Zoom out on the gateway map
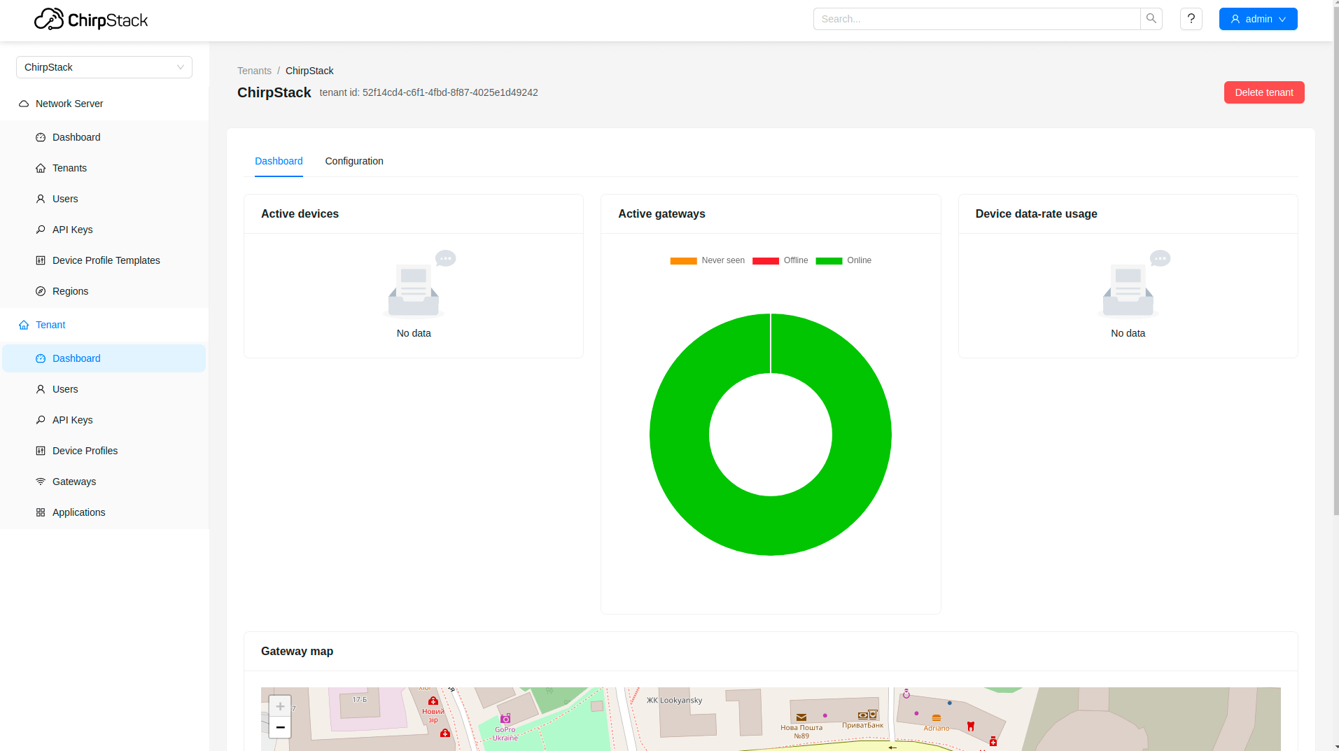Image resolution: width=1339 pixels, height=751 pixels. click(280, 727)
